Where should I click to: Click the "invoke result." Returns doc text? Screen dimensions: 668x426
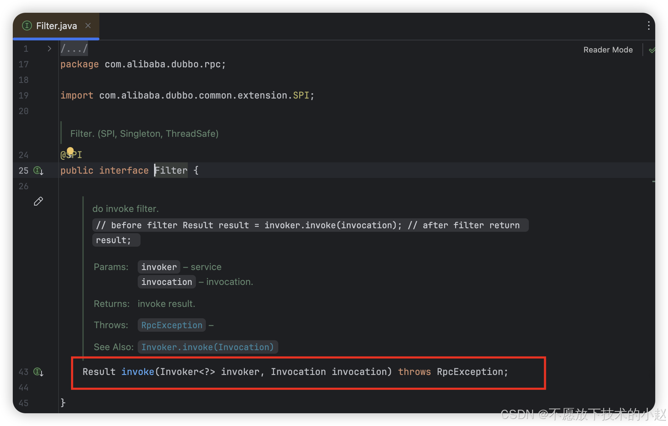[166, 304]
